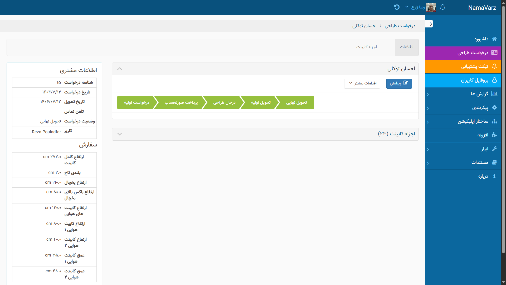The image size is (506, 285).
Task: Switch to the اجزاء کابینت tab
Action: pos(367,47)
